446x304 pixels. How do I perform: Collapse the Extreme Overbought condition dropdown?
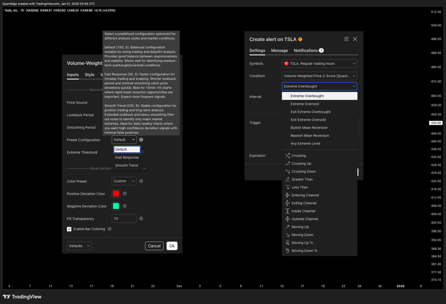(319, 86)
